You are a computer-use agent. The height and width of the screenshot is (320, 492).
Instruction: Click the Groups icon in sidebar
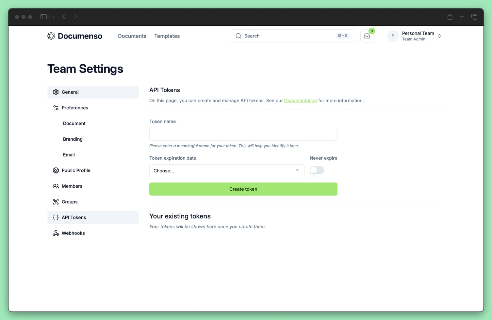56,201
